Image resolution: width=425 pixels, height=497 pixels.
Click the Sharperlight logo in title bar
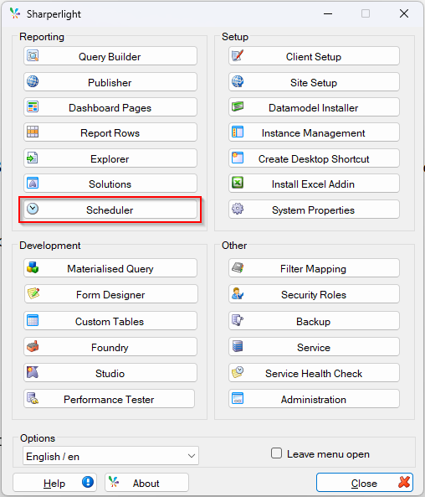(15, 13)
